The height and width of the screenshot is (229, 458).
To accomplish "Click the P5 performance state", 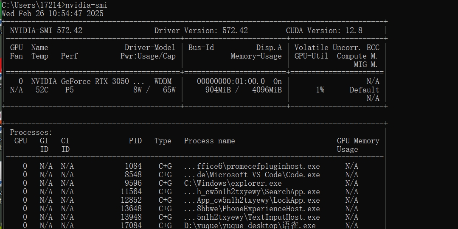I will pos(70,90).
